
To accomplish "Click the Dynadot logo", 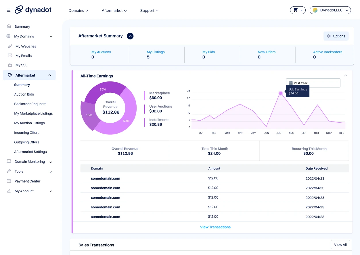I will pyautogui.click(x=33, y=10).
